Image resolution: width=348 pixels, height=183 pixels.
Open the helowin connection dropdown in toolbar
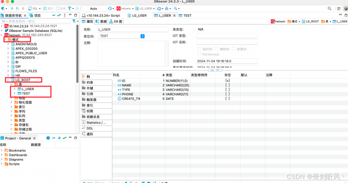click(125, 8)
